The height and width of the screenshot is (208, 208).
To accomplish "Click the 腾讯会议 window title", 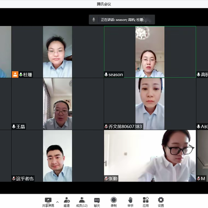I will (x=104, y=4).
